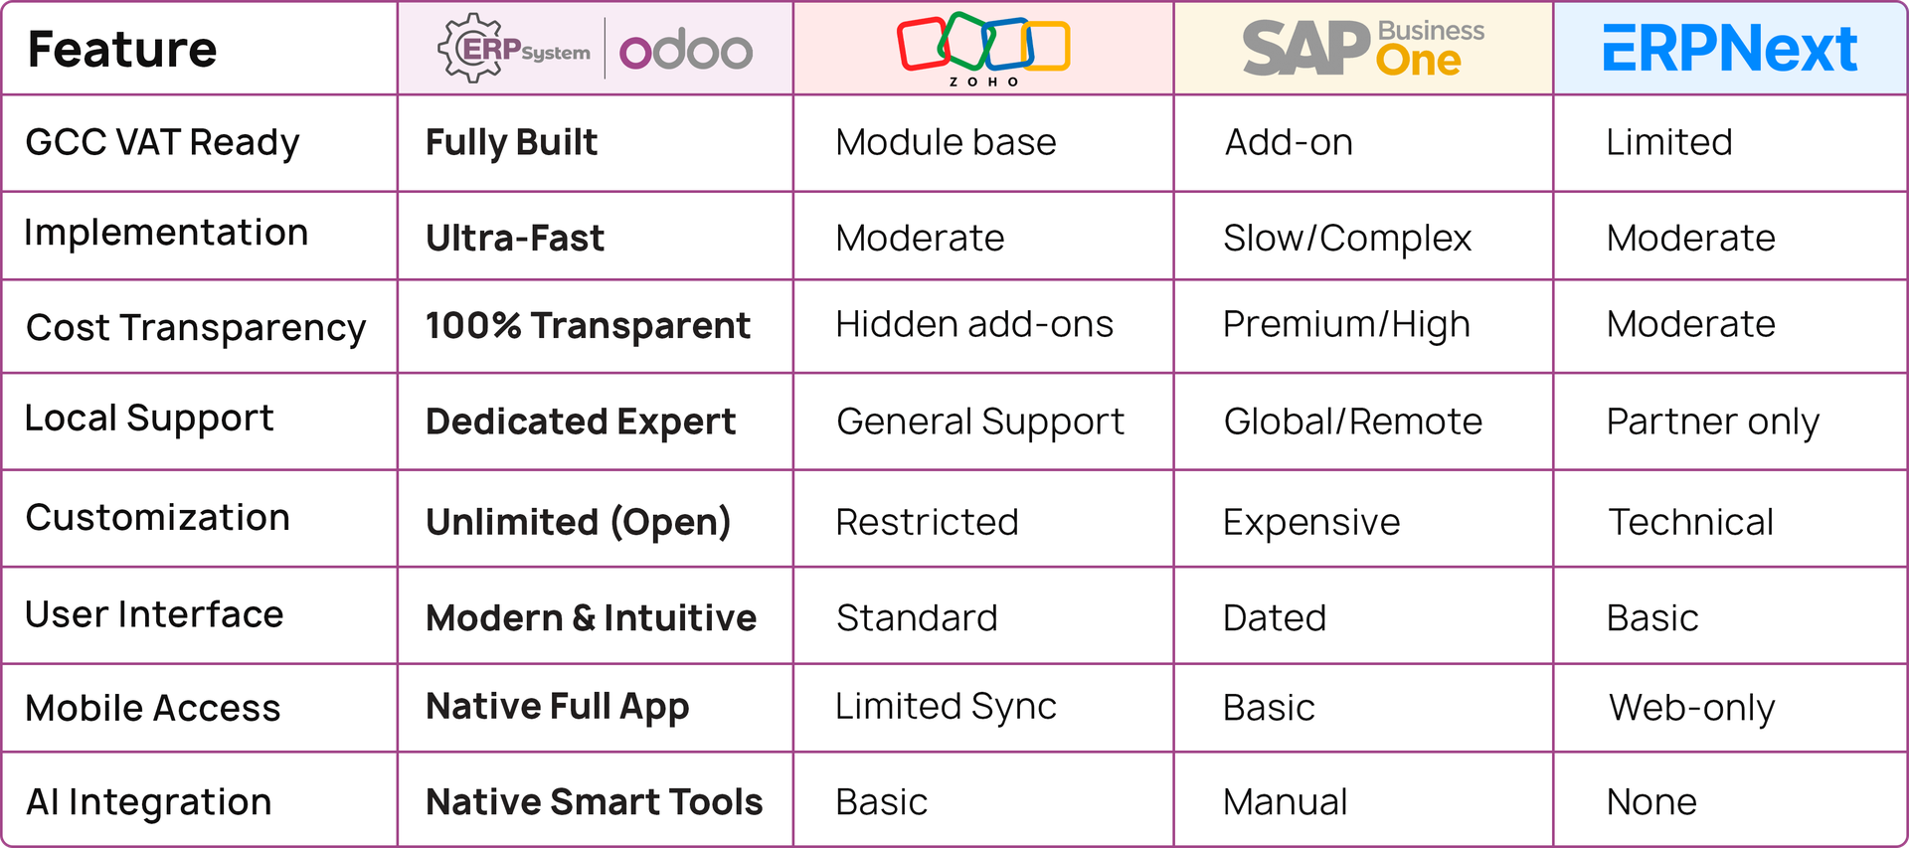
Task: Select the AI Integration row label
Action: click(148, 801)
